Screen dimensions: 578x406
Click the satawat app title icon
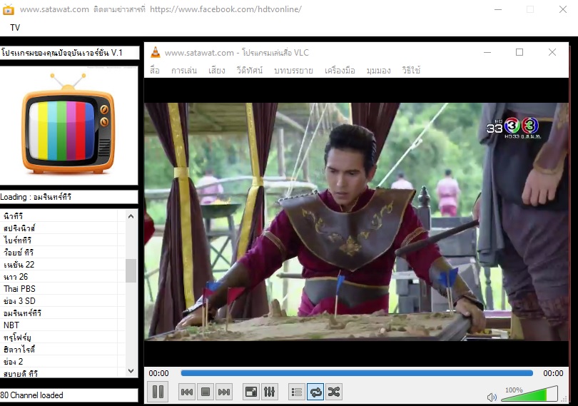coord(8,9)
